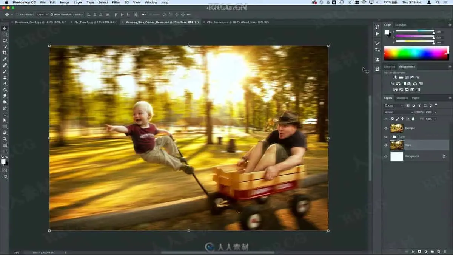Screen dimensions: 453x255
Task: Hide the Example layer
Action: pyautogui.click(x=386, y=128)
